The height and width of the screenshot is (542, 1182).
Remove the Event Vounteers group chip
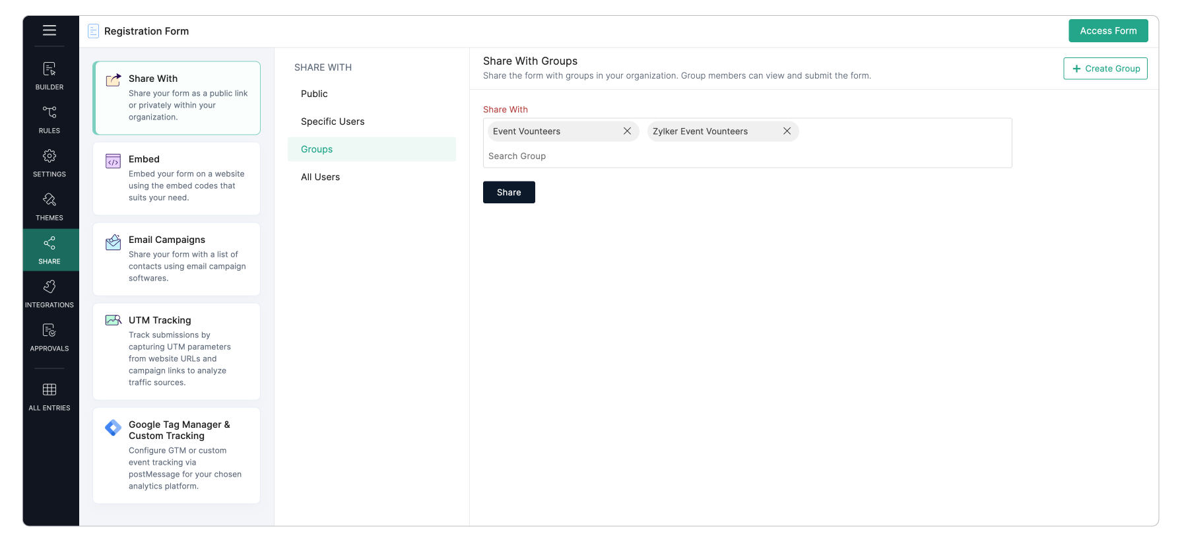[627, 131]
